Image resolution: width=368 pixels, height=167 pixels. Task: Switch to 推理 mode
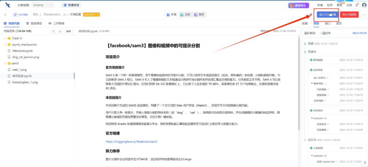point(199,15)
